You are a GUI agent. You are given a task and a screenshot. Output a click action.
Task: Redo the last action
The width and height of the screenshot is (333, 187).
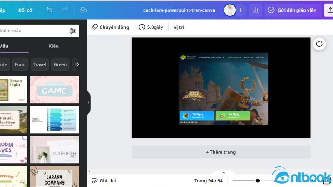65,10
